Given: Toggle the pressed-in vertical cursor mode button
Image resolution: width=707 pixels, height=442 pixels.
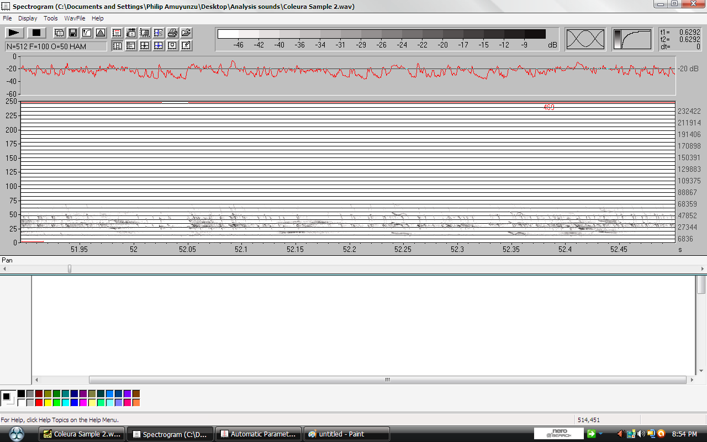Looking at the screenshot, I should (117, 45).
